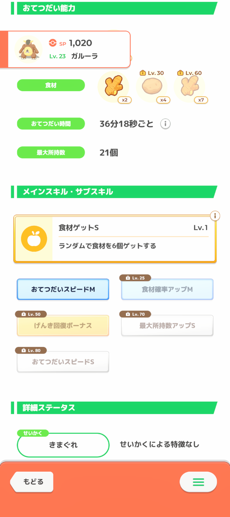Screen dimensions: 230x517
Task: Open the main skill info icon
Action: click(x=215, y=216)
